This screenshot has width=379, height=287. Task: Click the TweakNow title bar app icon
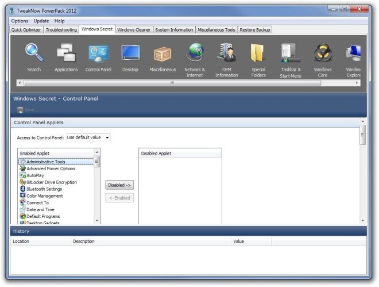point(12,11)
